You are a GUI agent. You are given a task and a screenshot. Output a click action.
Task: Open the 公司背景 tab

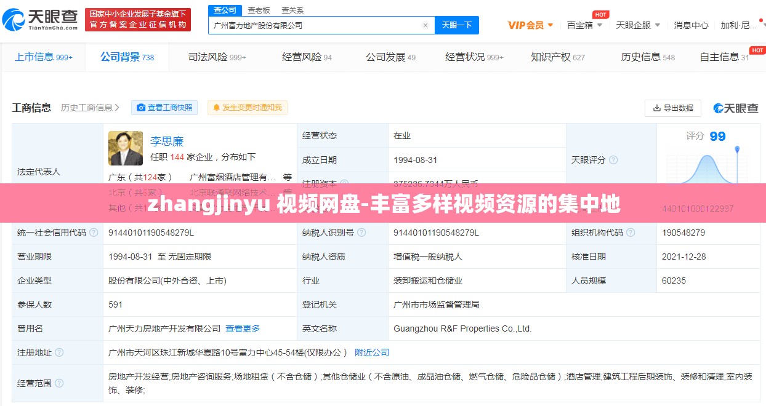click(127, 57)
